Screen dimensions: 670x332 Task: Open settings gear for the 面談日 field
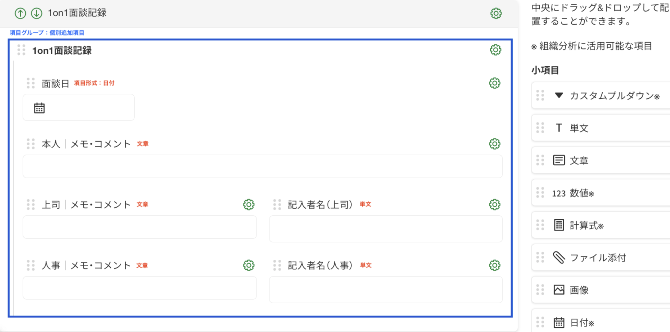pyautogui.click(x=494, y=83)
